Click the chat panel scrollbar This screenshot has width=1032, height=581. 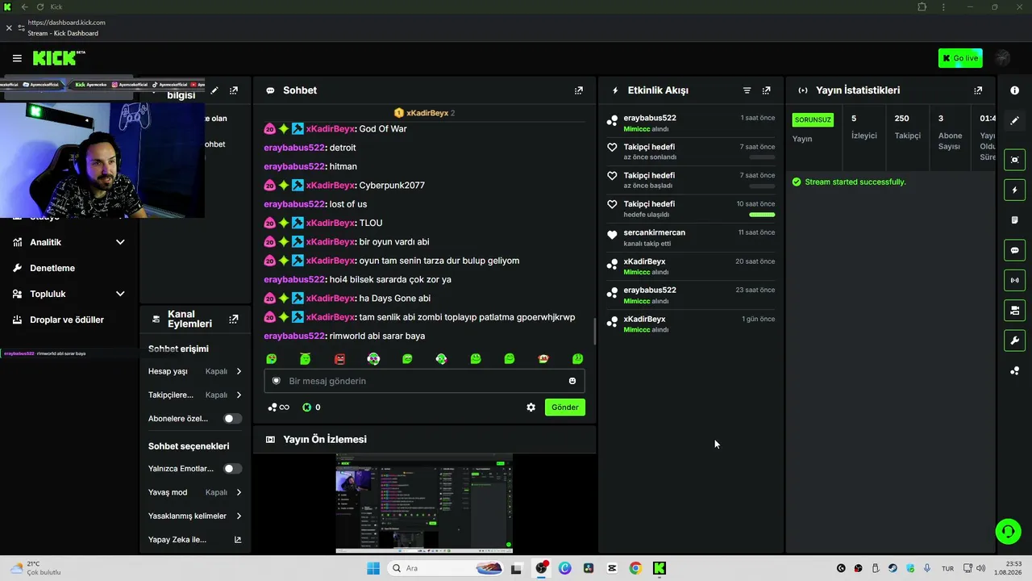click(594, 331)
